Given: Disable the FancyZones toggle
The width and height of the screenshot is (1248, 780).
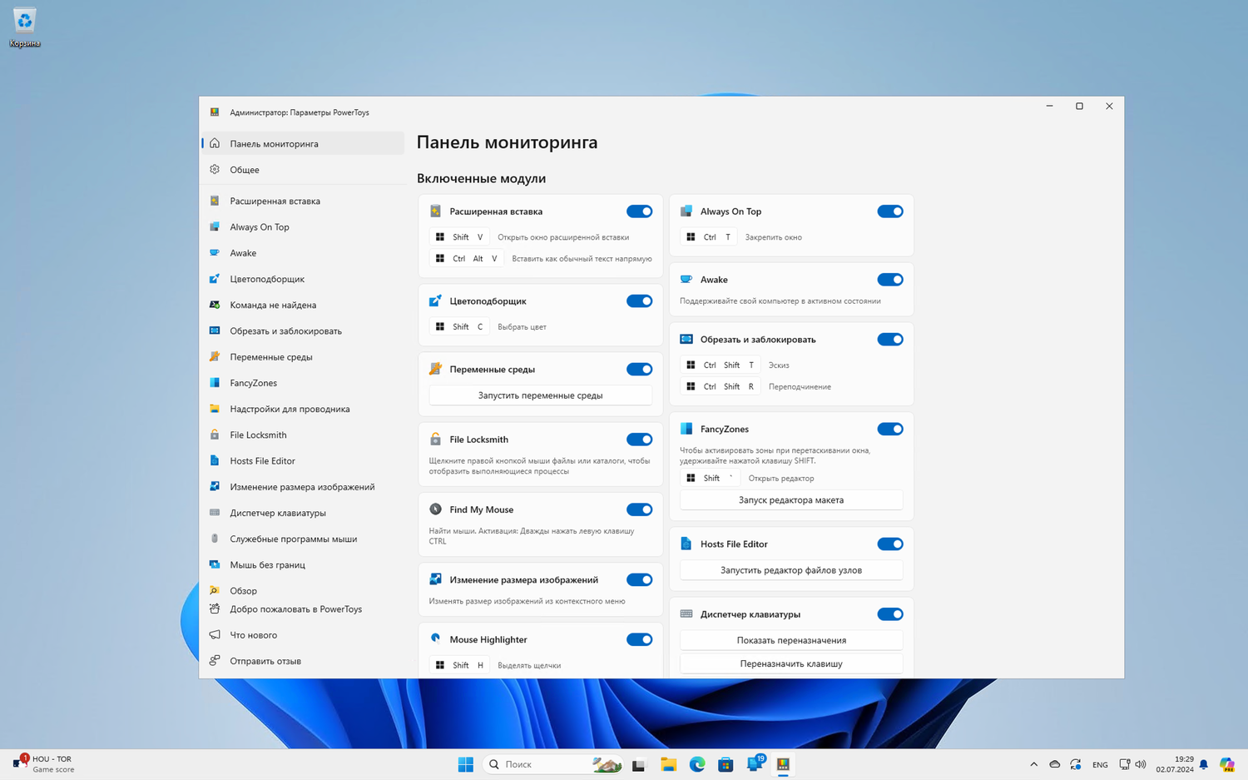Looking at the screenshot, I should [x=890, y=430].
